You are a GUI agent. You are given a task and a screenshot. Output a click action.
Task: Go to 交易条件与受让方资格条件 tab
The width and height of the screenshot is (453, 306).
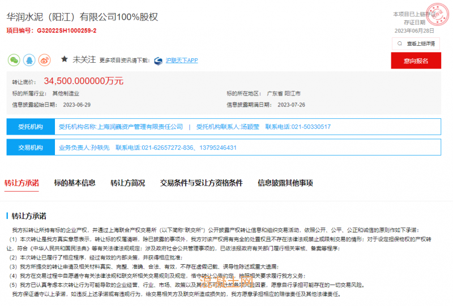pos(201,183)
